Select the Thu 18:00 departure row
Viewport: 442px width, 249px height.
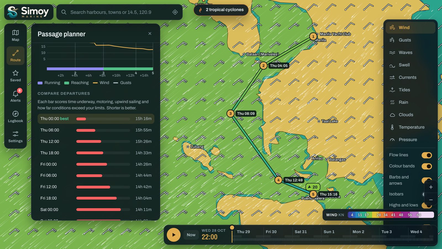[x=96, y=153]
